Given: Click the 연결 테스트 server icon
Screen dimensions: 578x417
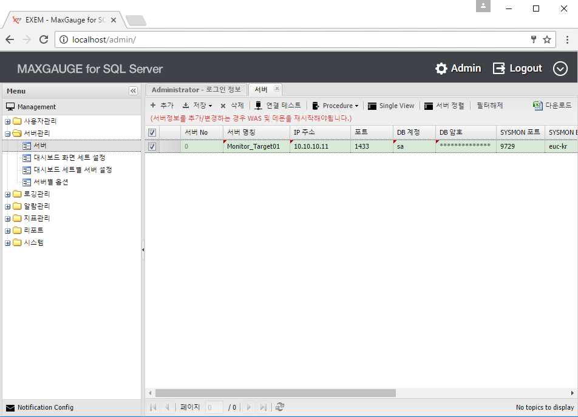Looking at the screenshot, I should coord(259,106).
